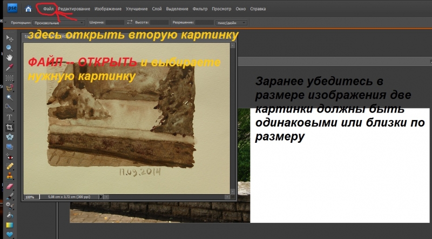Open the Файл menu
This screenshot has height=239, width=432.
click(48, 9)
